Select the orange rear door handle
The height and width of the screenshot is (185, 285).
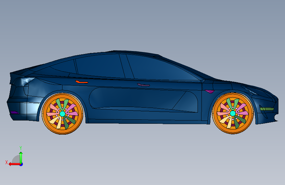coord(82,82)
